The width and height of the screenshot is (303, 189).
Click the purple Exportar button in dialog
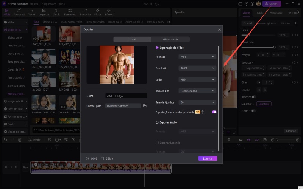click(x=208, y=158)
